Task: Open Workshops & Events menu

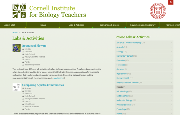Action: click(110, 25)
